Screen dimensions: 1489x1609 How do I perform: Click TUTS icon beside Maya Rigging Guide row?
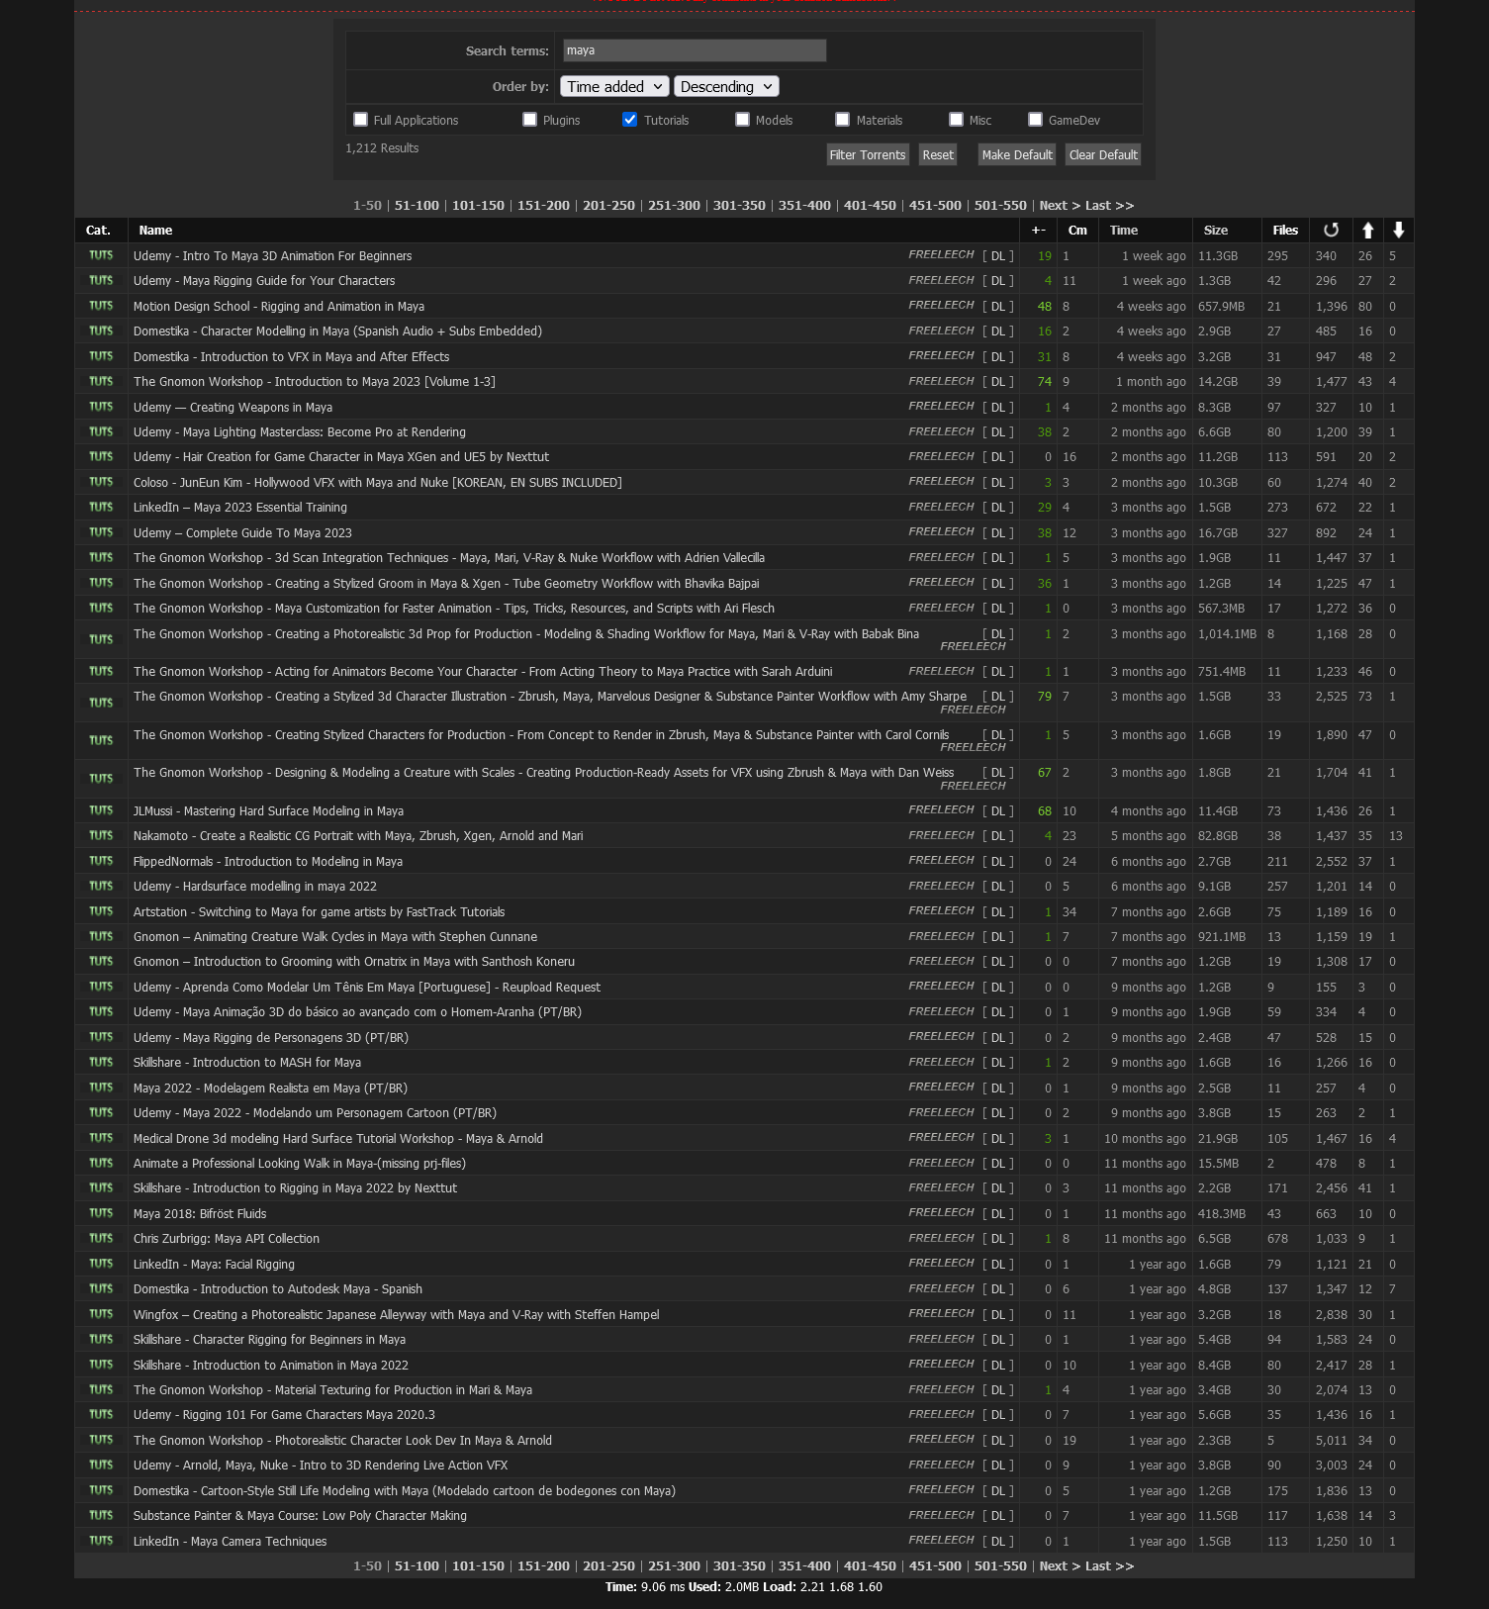tap(101, 281)
